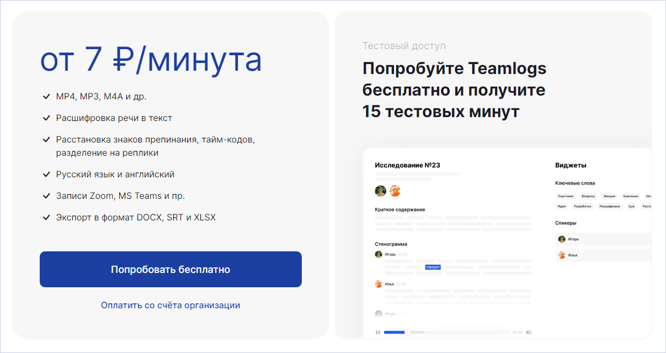Screen dimensions: 666x353
Task: Click the «Записи Zoom, MS Teams и пр.» item
Action: (120, 196)
